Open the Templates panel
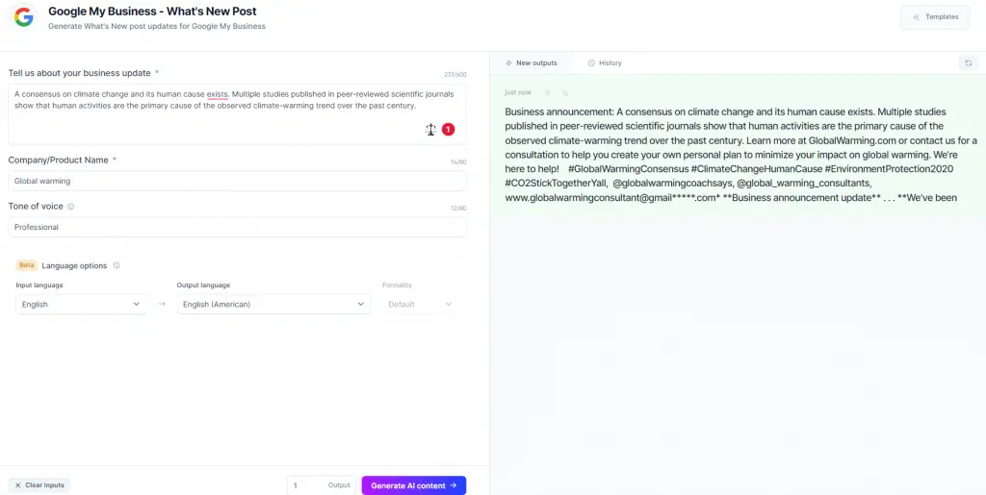 coord(935,17)
